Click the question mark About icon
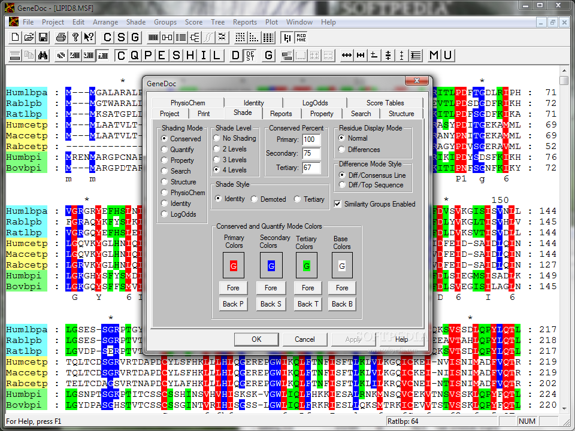 [75, 37]
